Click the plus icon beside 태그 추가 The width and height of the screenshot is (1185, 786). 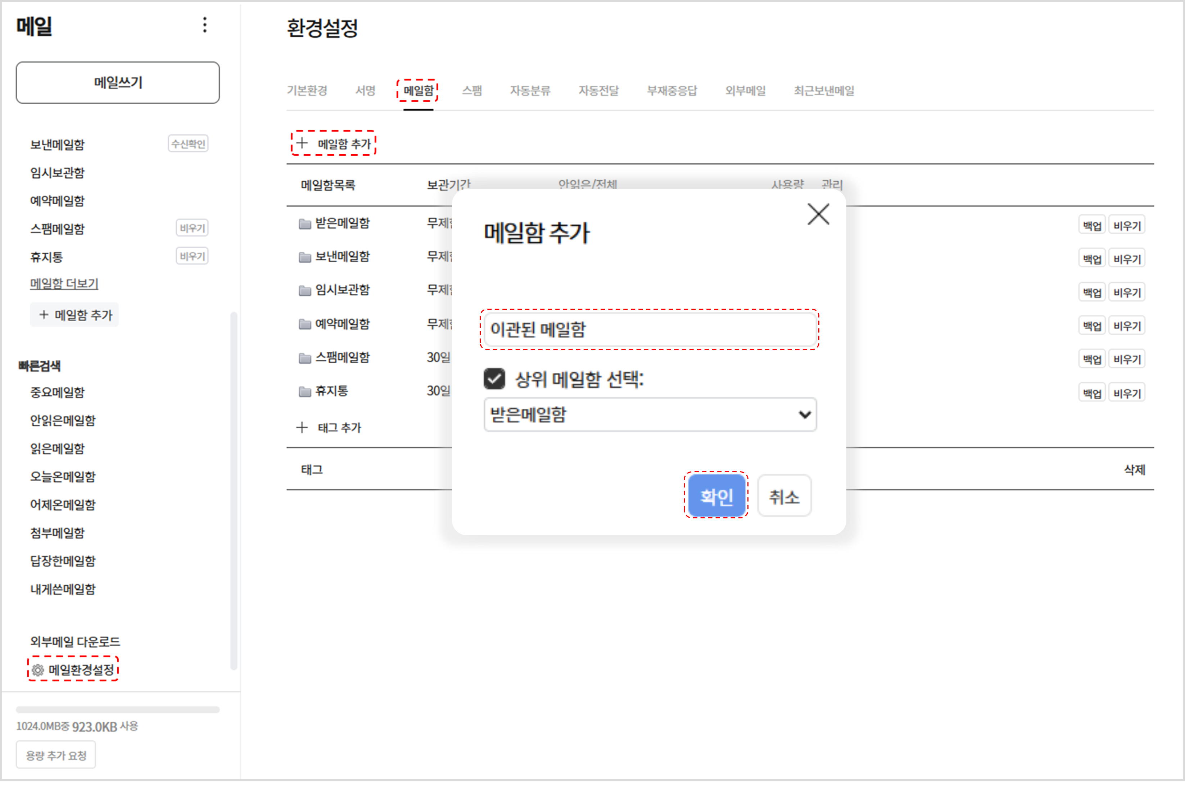pyautogui.click(x=302, y=428)
